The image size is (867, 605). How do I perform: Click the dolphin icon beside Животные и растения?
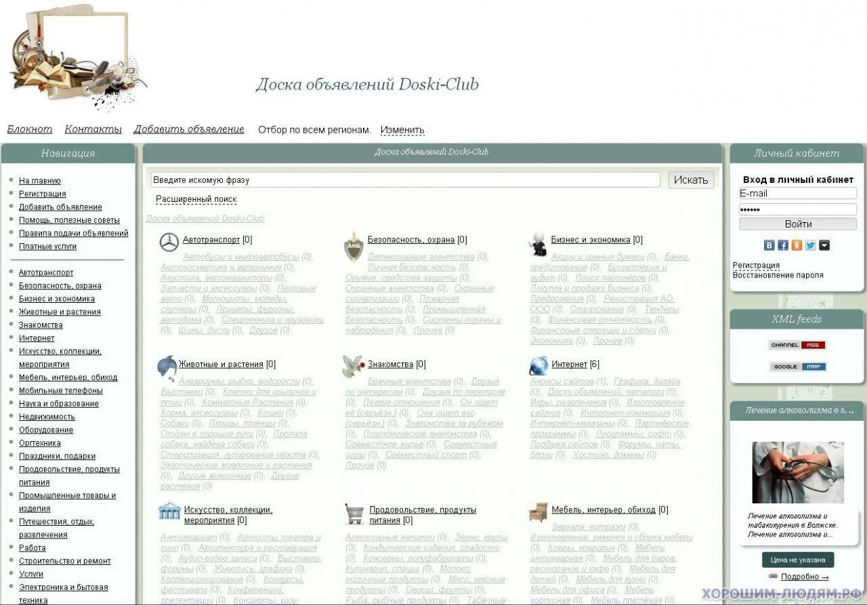pos(167,369)
